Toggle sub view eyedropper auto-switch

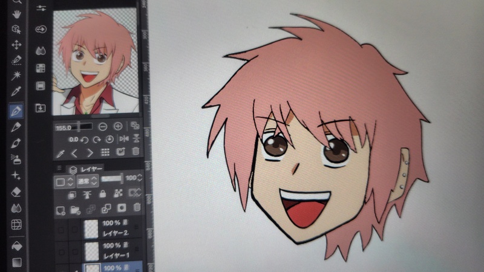coord(60,154)
